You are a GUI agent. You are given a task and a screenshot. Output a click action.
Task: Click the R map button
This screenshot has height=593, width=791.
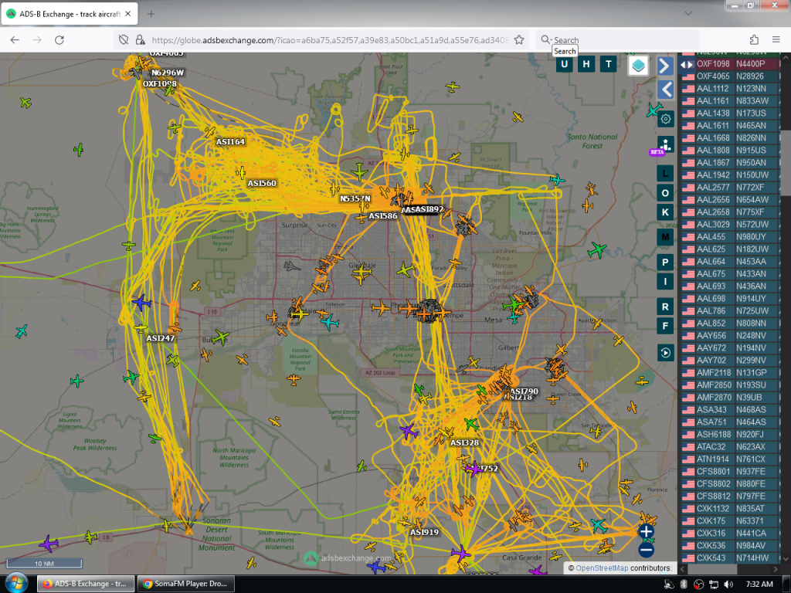pyautogui.click(x=665, y=307)
